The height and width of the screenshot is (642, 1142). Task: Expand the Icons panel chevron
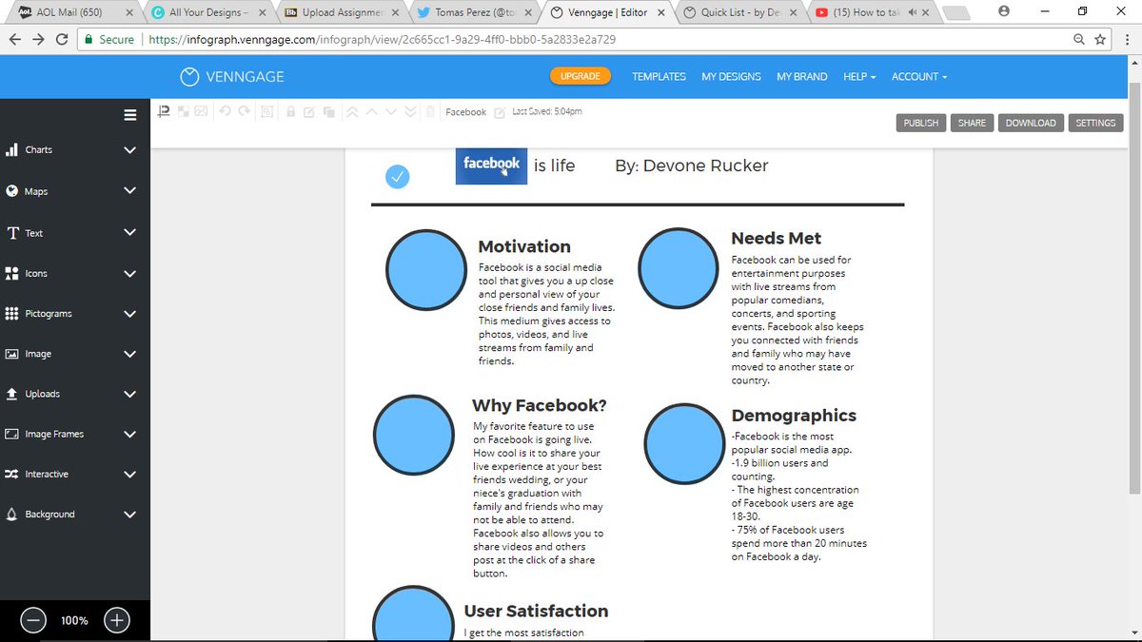pos(130,273)
